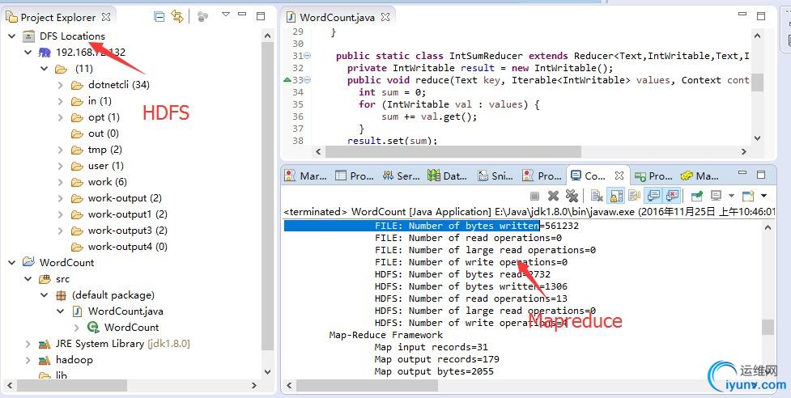Fold the reduce method at line 33
791x398 pixels.
click(307, 80)
